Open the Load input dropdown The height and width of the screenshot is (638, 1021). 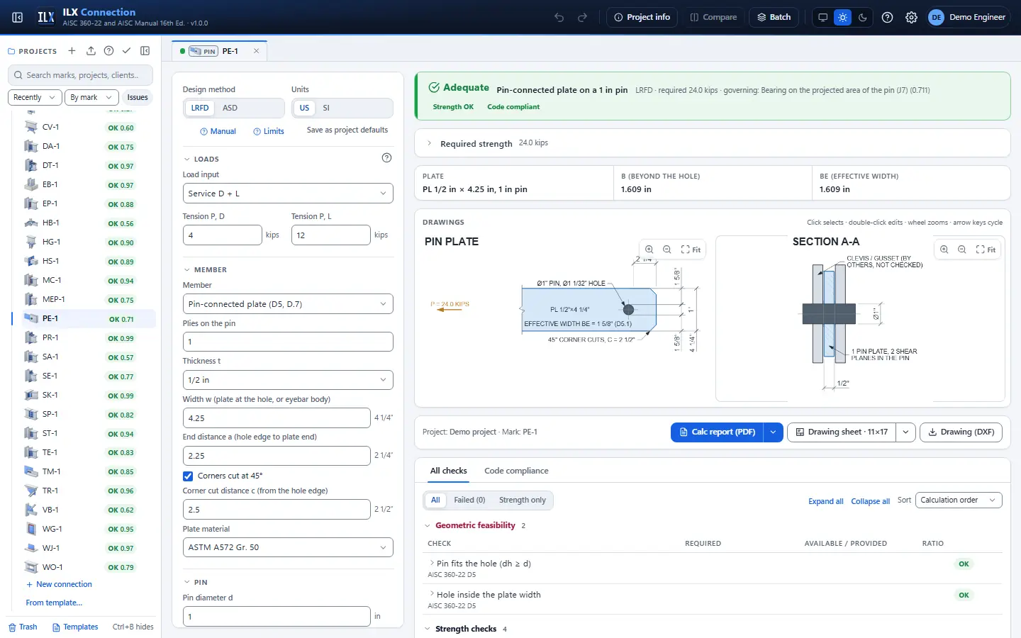coord(288,194)
